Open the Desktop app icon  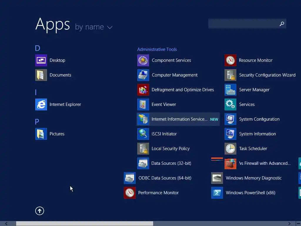[x=41, y=60]
